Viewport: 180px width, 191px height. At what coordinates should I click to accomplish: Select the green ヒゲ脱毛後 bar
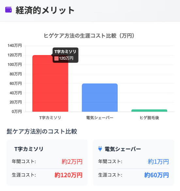pyautogui.click(x=149, y=111)
